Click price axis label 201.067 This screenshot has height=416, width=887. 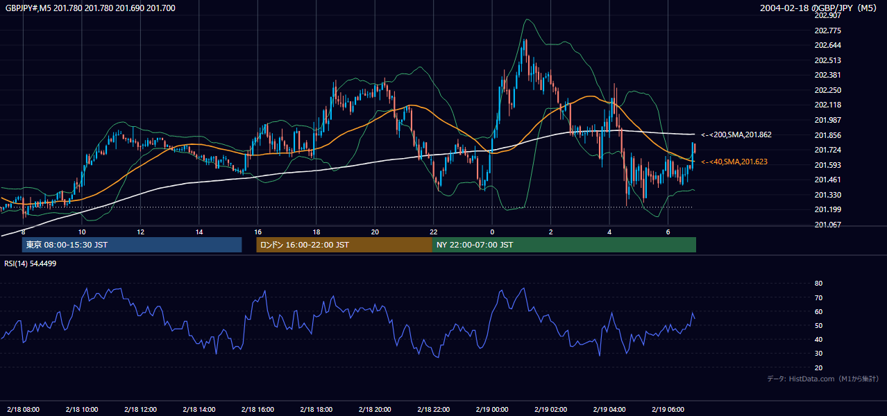click(x=827, y=225)
